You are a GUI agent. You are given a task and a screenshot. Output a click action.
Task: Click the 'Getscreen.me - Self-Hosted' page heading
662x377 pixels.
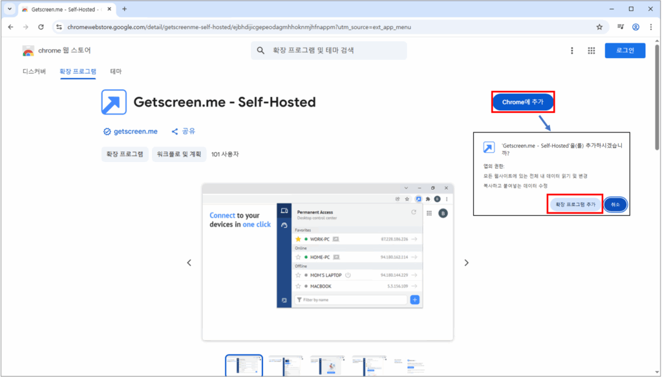coord(224,102)
